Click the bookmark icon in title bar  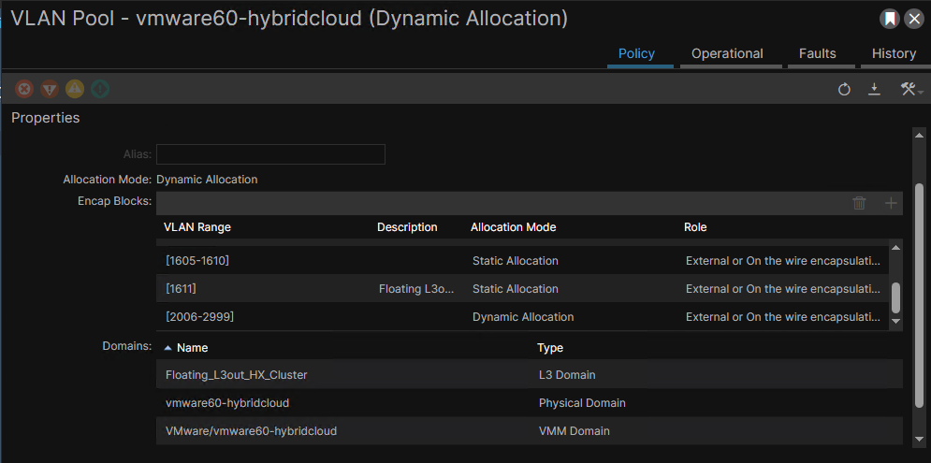890,20
